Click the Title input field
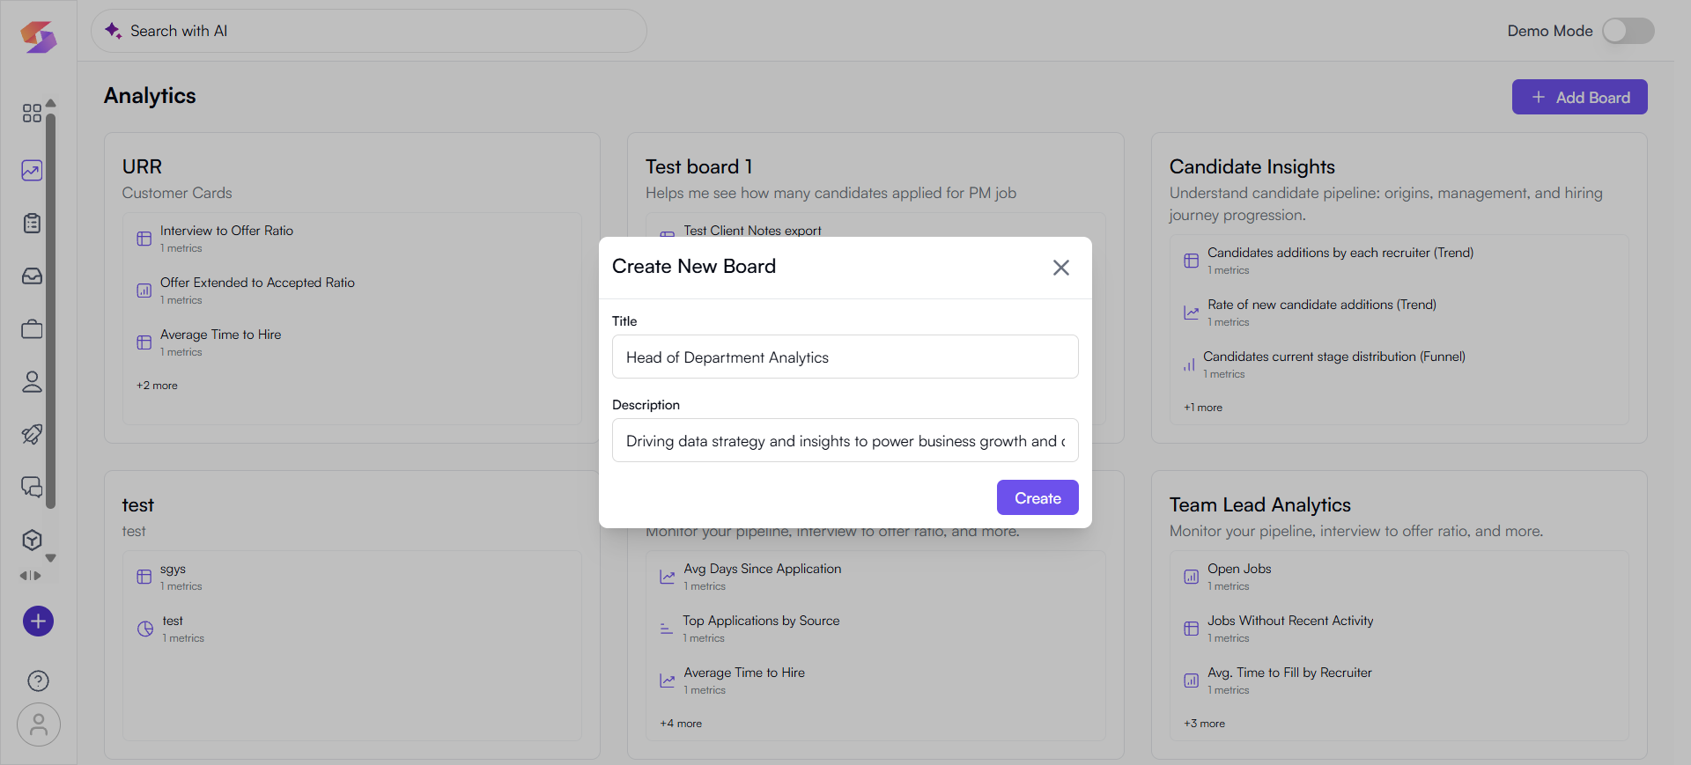The height and width of the screenshot is (765, 1691). [x=845, y=357]
